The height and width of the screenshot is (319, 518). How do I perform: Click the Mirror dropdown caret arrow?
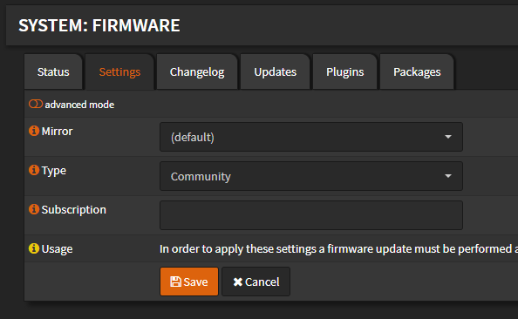[448, 137]
